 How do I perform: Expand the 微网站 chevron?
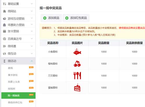(x=32, y=11)
